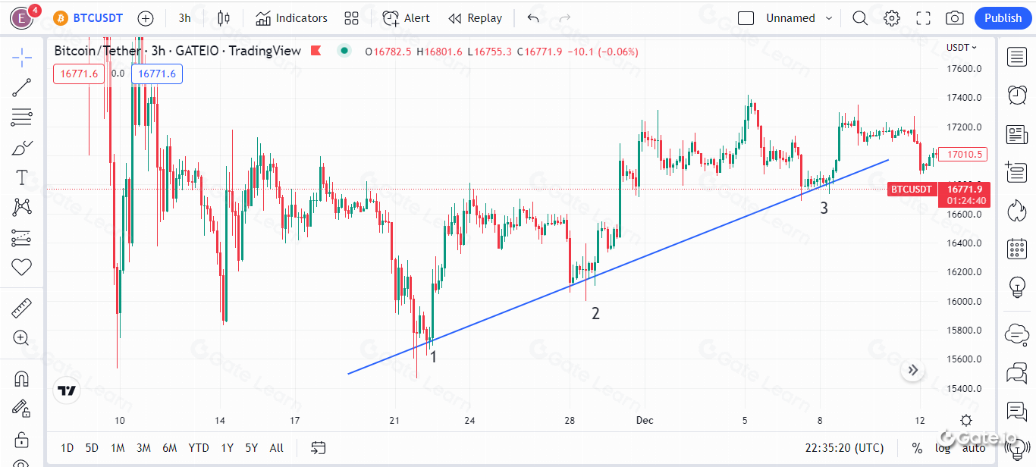The image size is (1036, 467).
Task: Open the alerts alarm clock panel
Action: tap(1016, 95)
